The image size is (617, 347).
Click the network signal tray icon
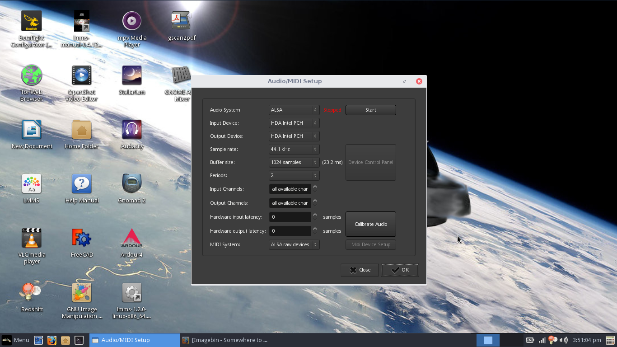542,340
